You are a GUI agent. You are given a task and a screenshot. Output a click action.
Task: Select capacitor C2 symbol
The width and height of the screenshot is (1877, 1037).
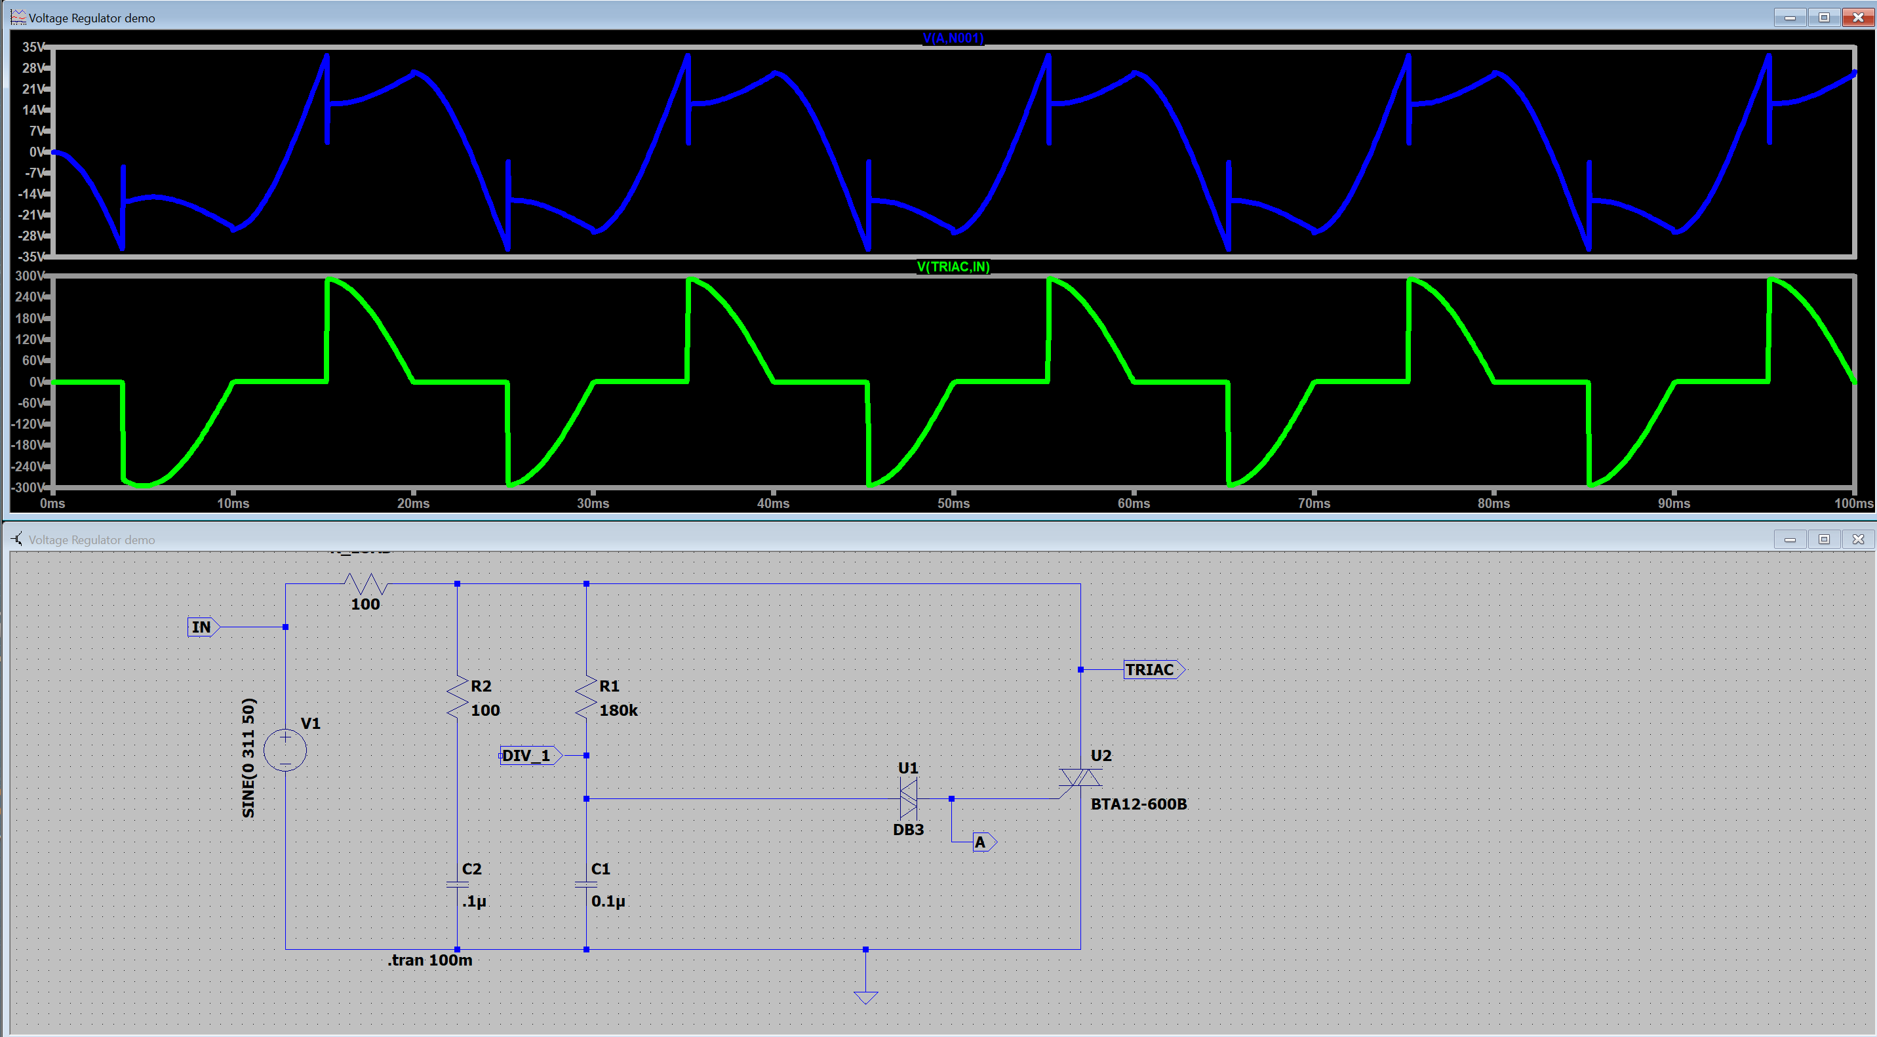click(457, 885)
